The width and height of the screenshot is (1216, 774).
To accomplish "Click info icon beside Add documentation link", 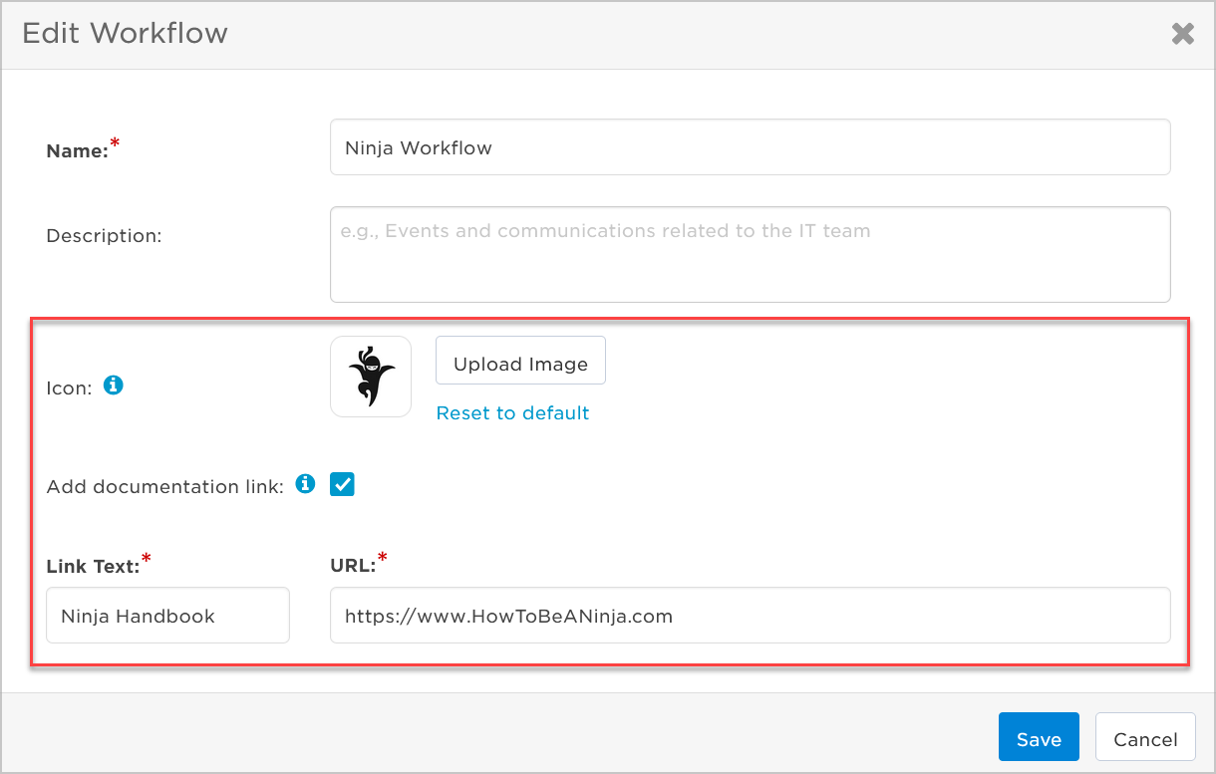I will point(306,484).
